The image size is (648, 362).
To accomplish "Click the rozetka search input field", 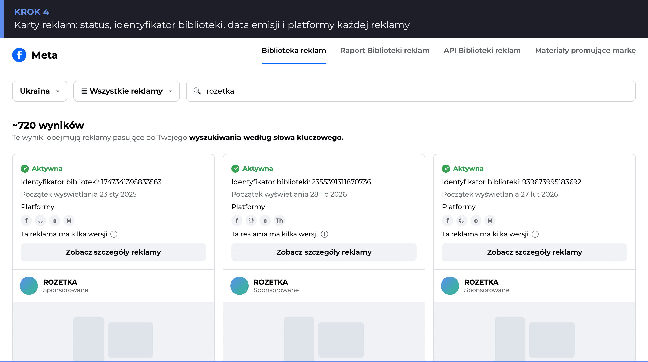I will point(411,91).
